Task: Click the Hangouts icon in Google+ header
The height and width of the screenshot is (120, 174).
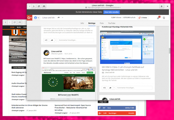Action: pos(164,18)
